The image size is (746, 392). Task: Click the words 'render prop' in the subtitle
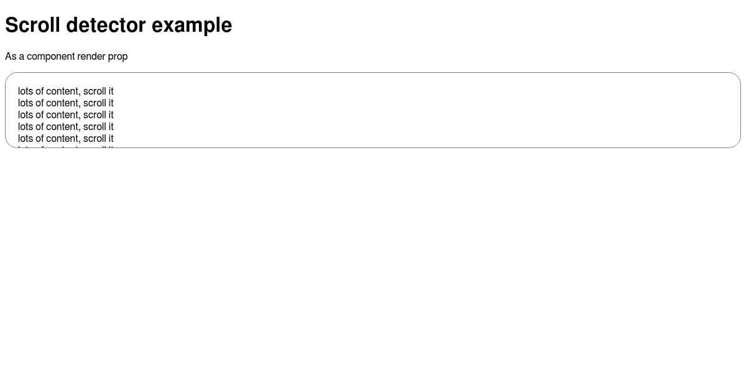(x=103, y=57)
